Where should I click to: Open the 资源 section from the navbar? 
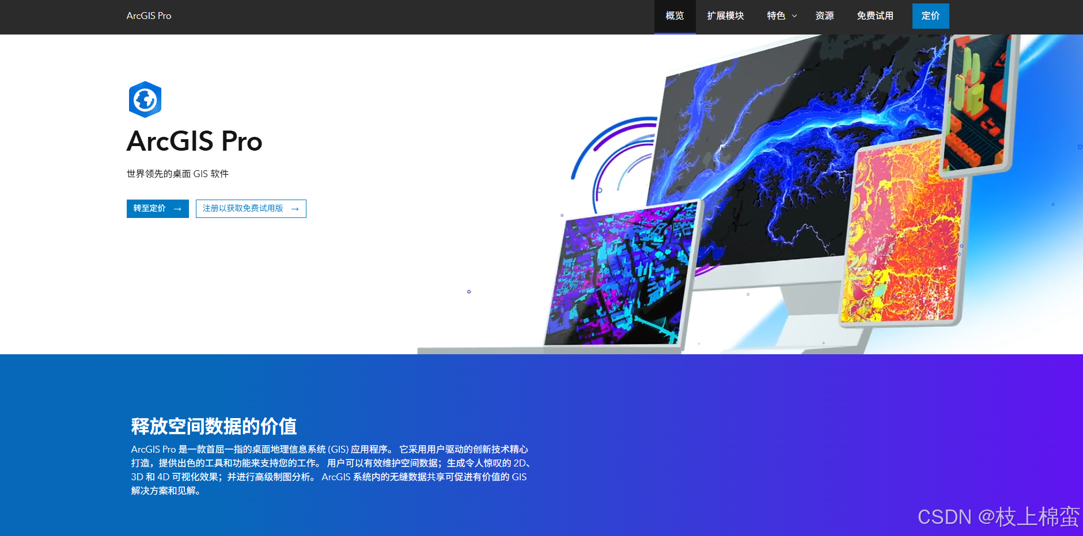[824, 16]
